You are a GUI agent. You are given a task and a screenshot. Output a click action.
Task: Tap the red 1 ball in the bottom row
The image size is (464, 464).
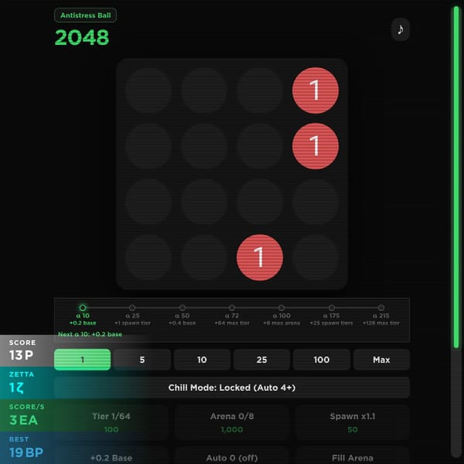[x=260, y=258]
